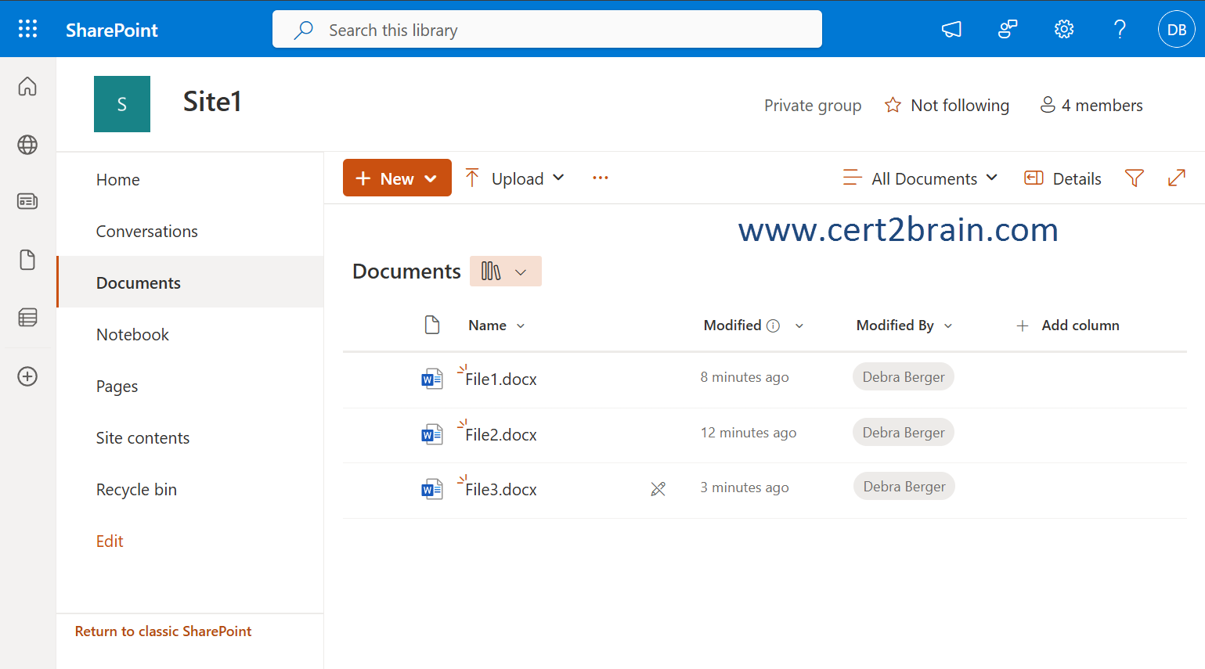Expand content using the diagonal arrows icon
1205x669 pixels.
1176,178
